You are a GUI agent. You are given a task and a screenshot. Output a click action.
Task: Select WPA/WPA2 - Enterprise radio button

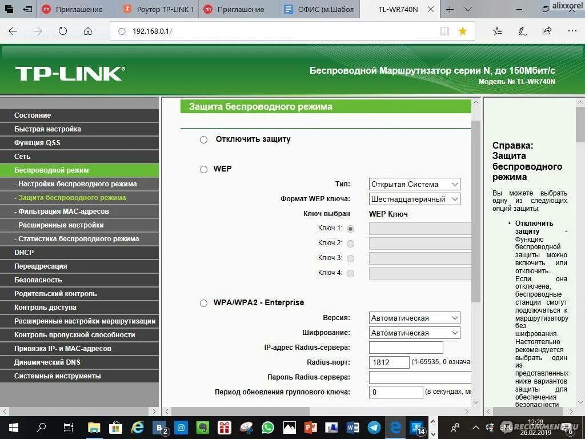[204, 303]
